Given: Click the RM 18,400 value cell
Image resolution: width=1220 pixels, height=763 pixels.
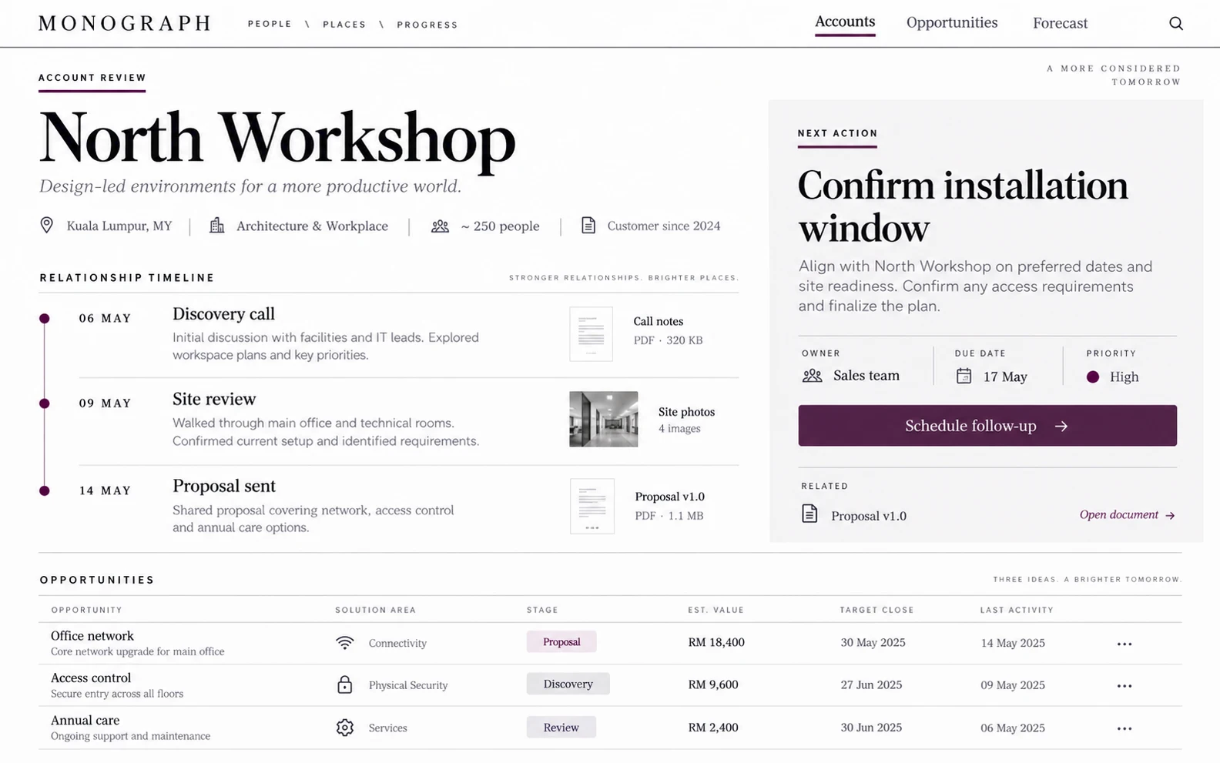Looking at the screenshot, I should coord(716,642).
